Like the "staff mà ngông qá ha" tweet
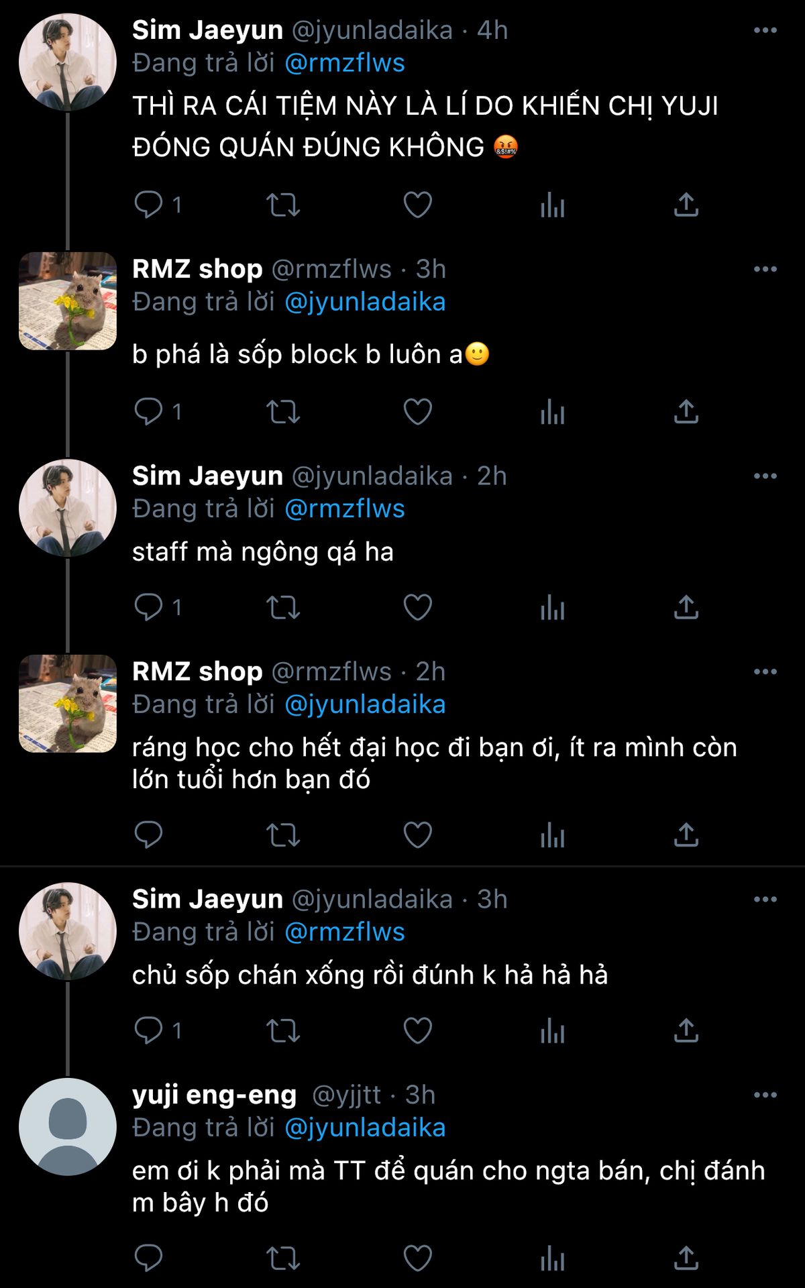 coord(417,607)
